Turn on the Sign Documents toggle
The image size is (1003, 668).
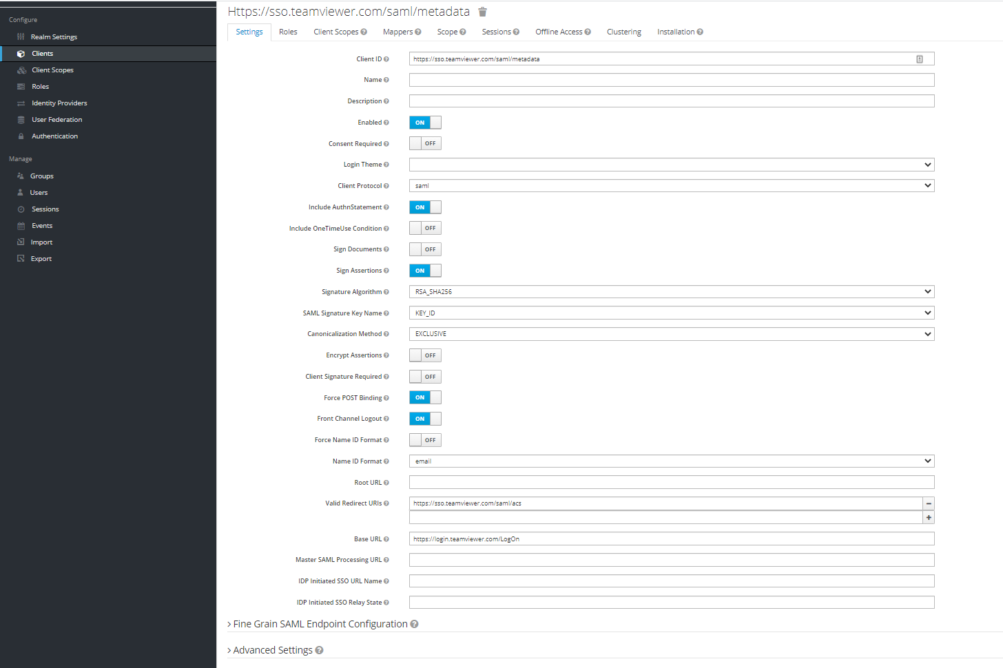pyautogui.click(x=425, y=249)
